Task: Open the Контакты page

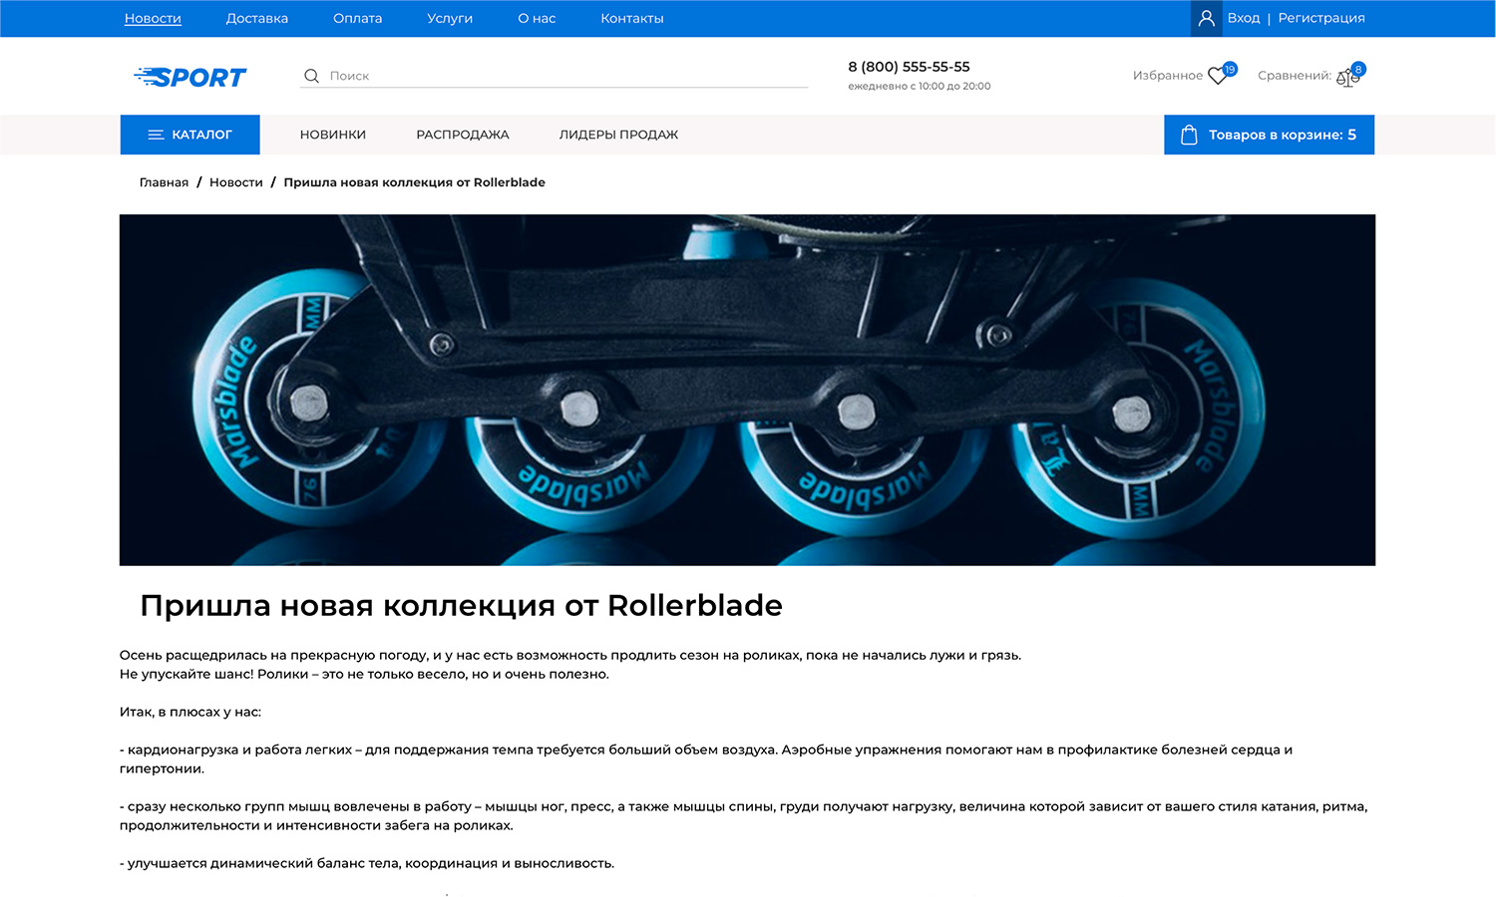Action: click(631, 18)
